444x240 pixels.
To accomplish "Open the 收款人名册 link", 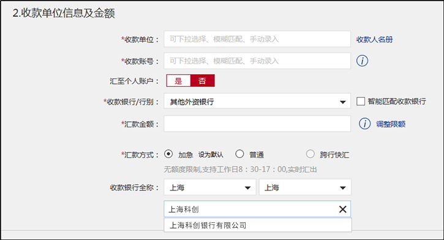I will [x=374, y=39].
